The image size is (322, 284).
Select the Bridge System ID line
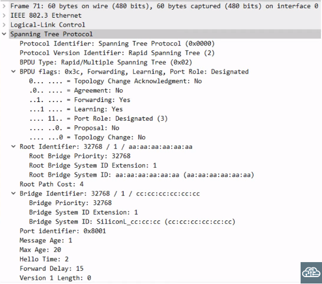click(x=132, y=222)
